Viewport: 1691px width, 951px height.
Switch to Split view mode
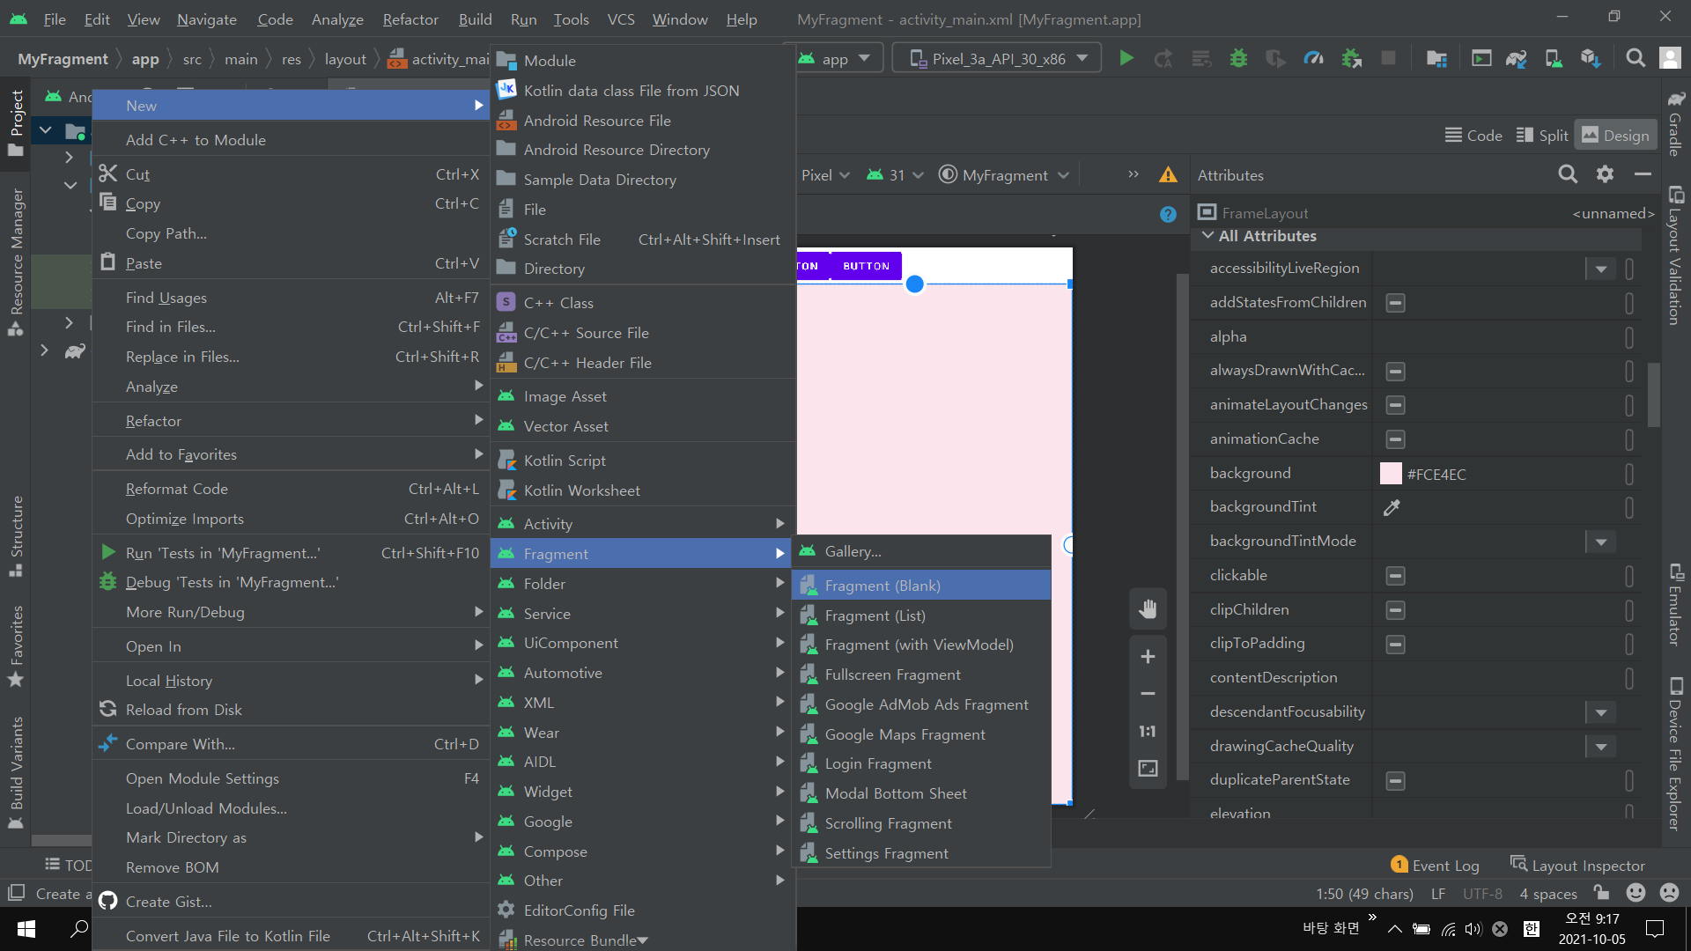coord(1542,135)
